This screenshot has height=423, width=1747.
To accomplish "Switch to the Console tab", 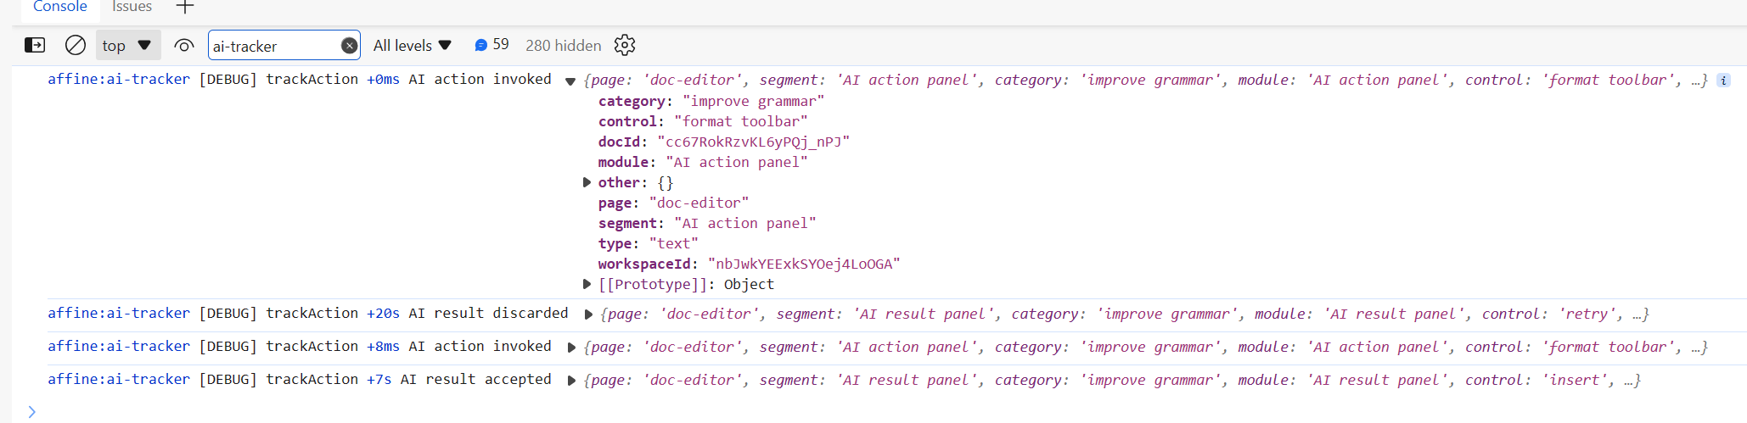I will [x=59, y=8].
